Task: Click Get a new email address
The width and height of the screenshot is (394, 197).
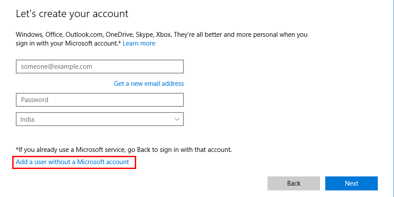Action: tap(149, 83)
